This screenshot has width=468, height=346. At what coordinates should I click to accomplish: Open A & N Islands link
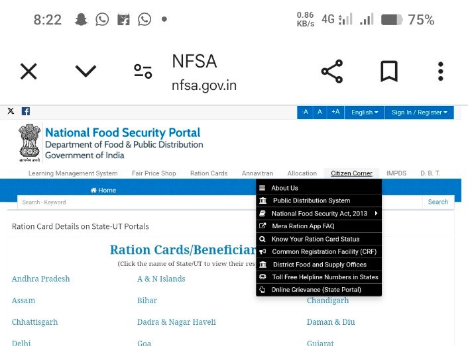coord(161,279)
